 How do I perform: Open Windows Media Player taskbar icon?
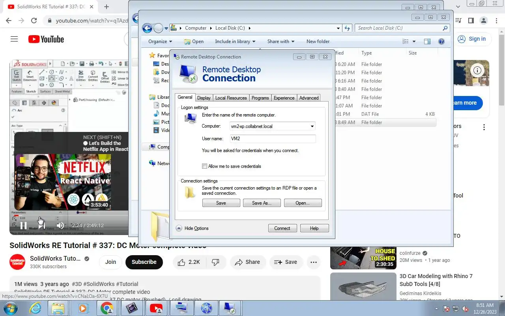[x=84, y=308]
